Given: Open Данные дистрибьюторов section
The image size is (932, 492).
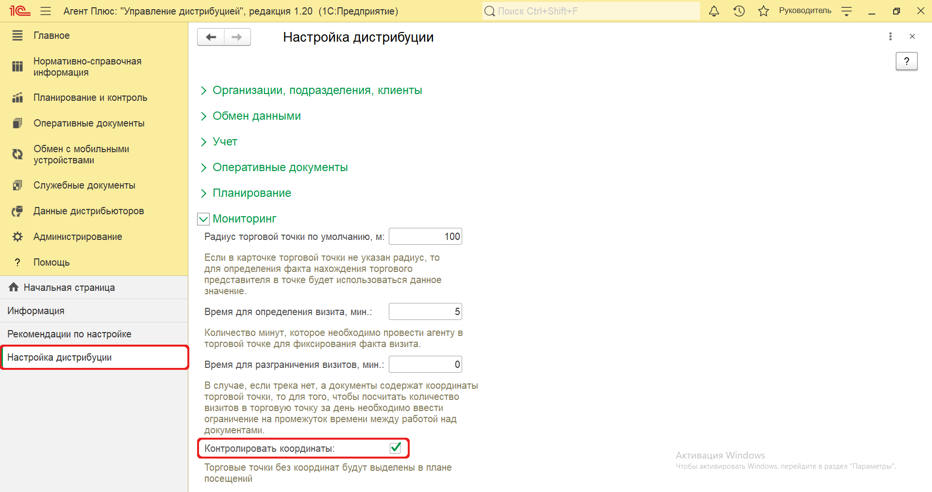Looking at the screenshot, I should [x=89, y=211].
